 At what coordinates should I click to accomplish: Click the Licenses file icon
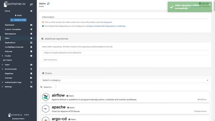(31, 78)
